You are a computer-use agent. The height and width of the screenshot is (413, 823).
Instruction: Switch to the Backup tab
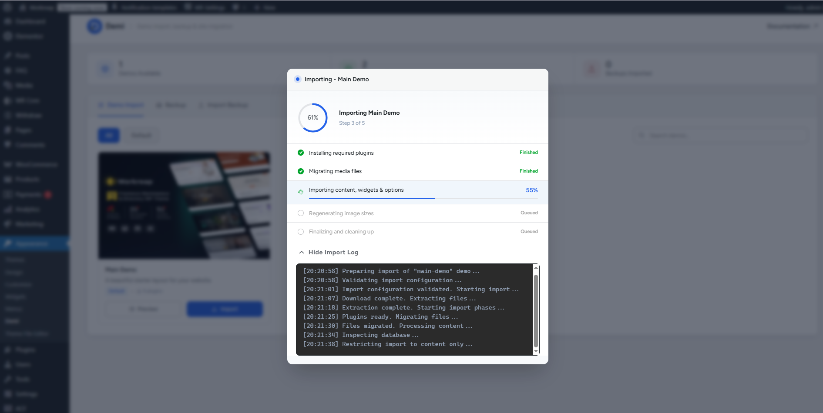tap(171, 105)
